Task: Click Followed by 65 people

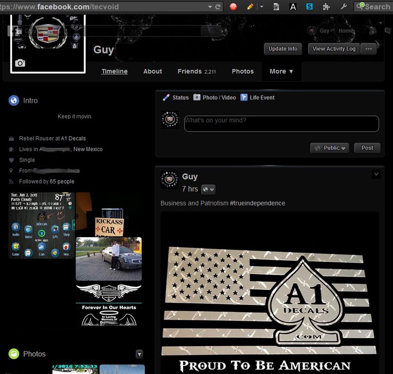Action: (47, 181)
